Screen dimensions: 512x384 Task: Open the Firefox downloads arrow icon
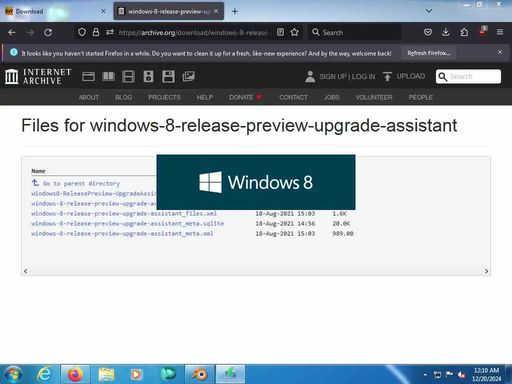[x=445, y=32]
